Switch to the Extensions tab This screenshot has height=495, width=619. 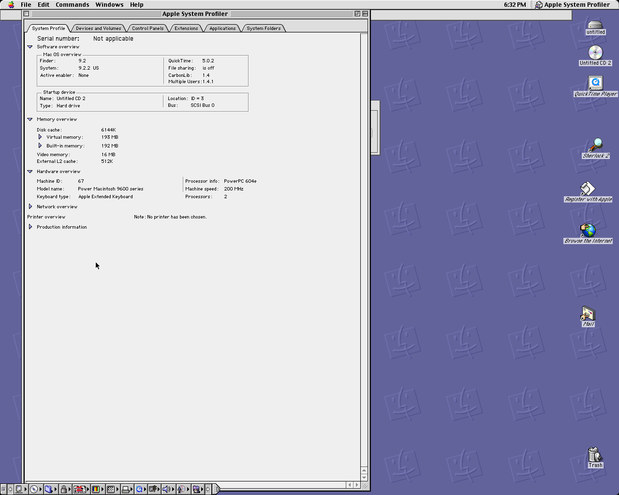click(x=186, y=28)
